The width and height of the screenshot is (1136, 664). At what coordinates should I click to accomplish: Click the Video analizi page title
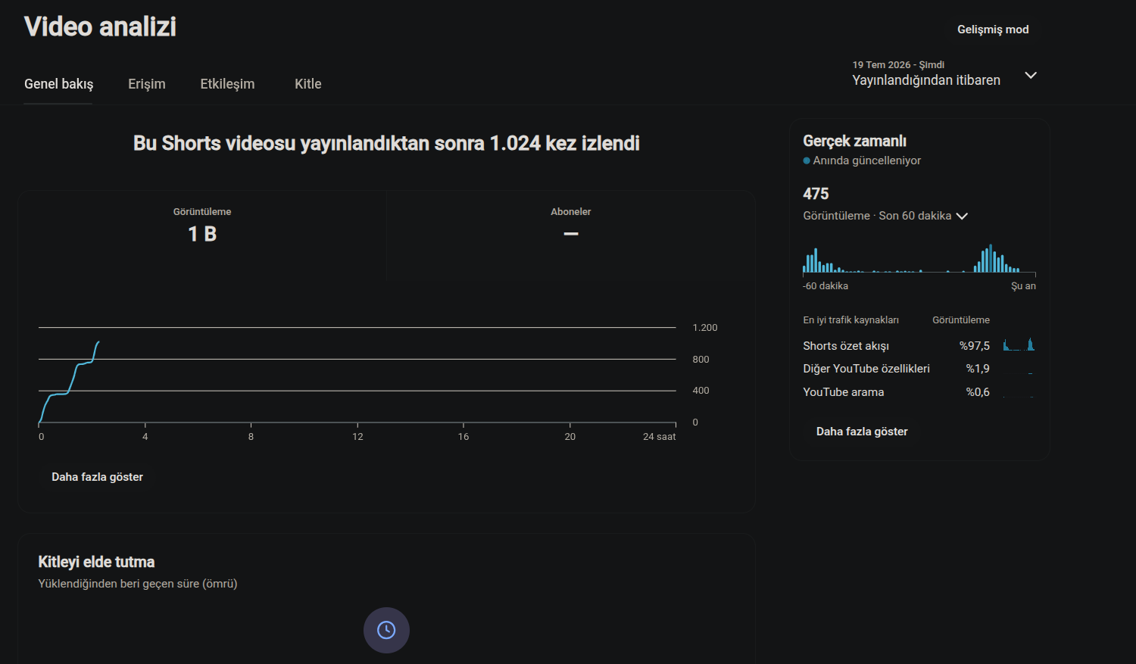[x=100, y=26]
